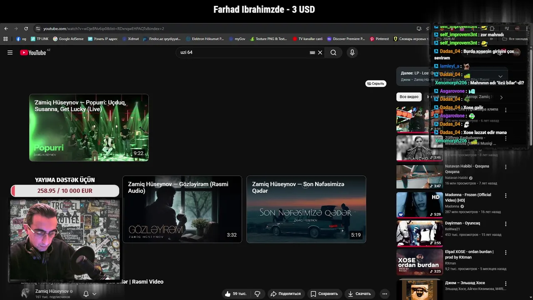The width and height of the screenshot is (533, 300).
Task: Open options menu for Джем video
Action: [506, 284]
